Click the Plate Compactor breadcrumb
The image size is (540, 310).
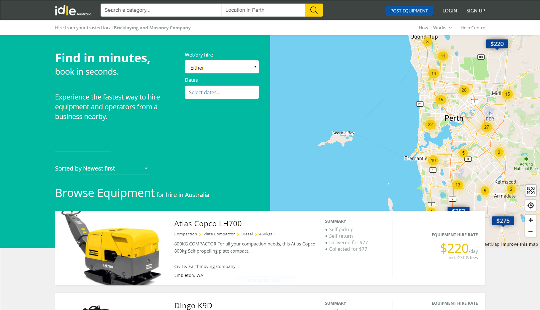point(219,234)
